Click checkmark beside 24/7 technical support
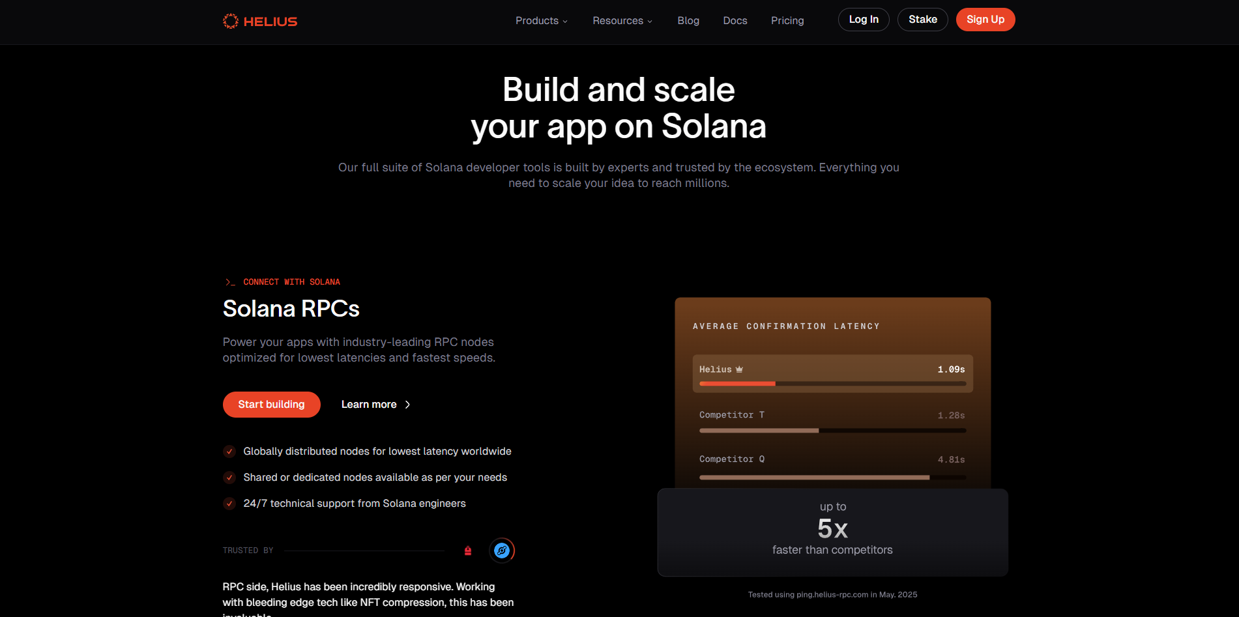1239x617 pixels. point(229,504)
